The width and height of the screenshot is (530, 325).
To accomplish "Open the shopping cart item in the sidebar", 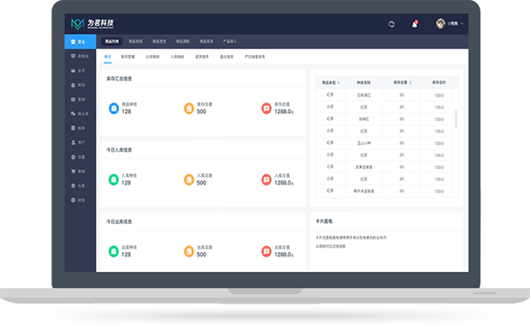I will coord(73,172).
